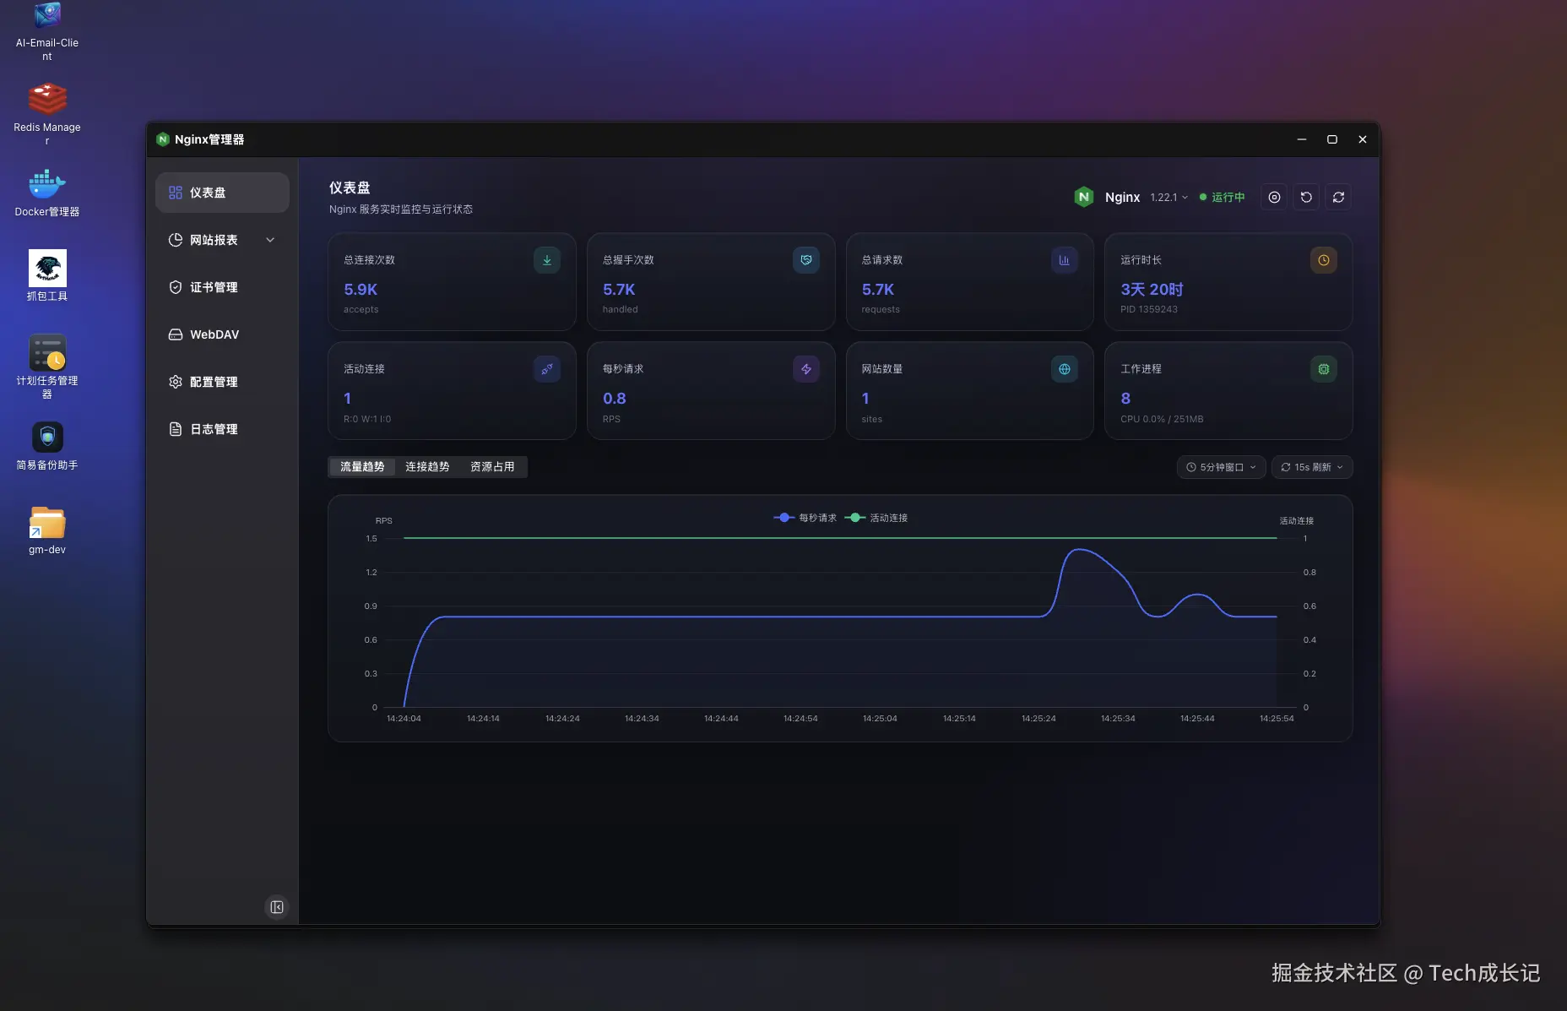Click the PID 1359243 text
1567x1011 pixels.
(x=1149, y=309)
